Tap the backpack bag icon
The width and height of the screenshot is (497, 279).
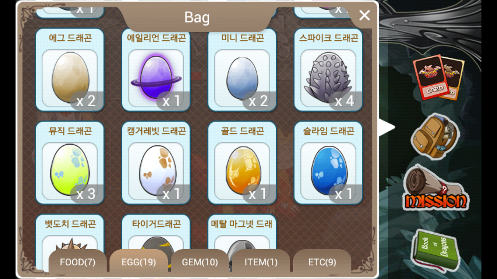435,136
